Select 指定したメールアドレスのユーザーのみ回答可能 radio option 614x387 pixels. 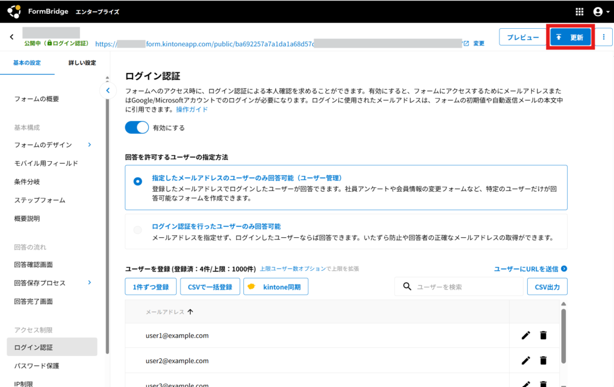click(138, 181)
